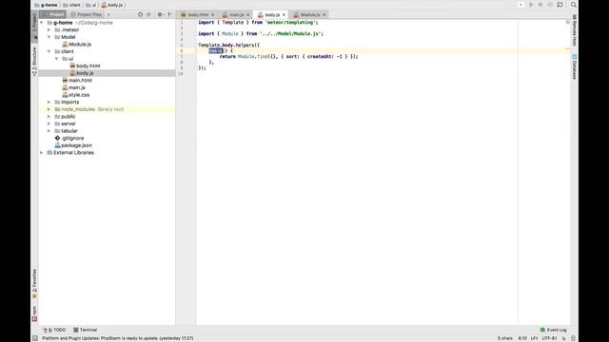609x342 pixels.
Task: Close the body.js editor tab
Action: 284,15
